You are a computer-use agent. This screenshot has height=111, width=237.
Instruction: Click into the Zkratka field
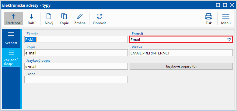coord(76,40)
